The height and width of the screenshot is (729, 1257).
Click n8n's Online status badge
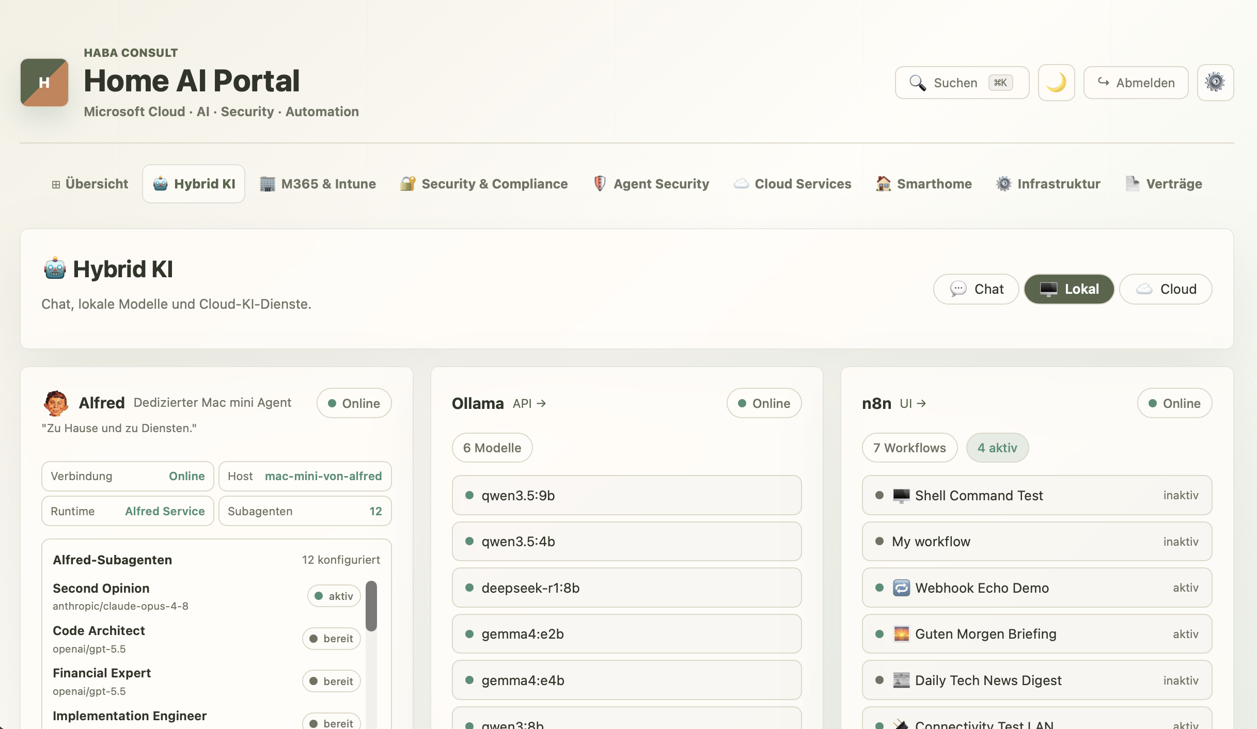(x=1175, y=403)
